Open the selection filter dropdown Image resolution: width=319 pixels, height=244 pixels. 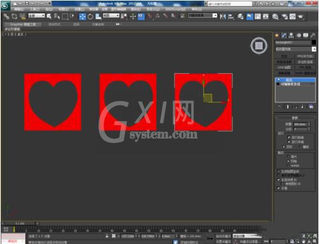(x=37, y=16)
